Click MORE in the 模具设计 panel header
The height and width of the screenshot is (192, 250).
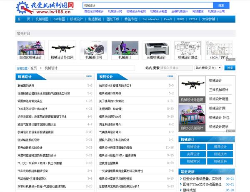pos(170,76)
